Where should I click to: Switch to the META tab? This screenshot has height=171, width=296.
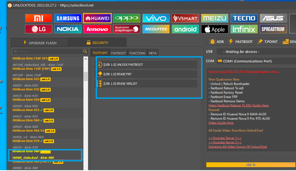click(x=152, y=53)
